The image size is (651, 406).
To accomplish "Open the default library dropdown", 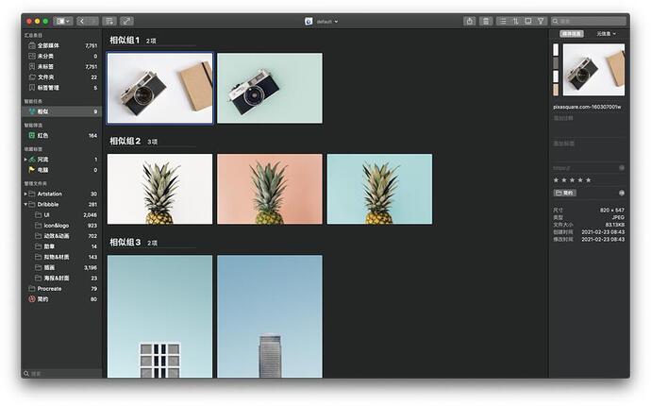I will coord(323,21).
